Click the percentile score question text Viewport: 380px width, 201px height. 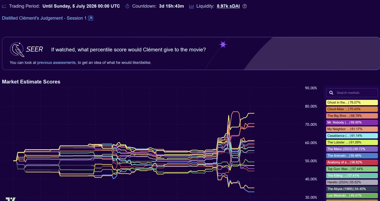pos(129,50)
